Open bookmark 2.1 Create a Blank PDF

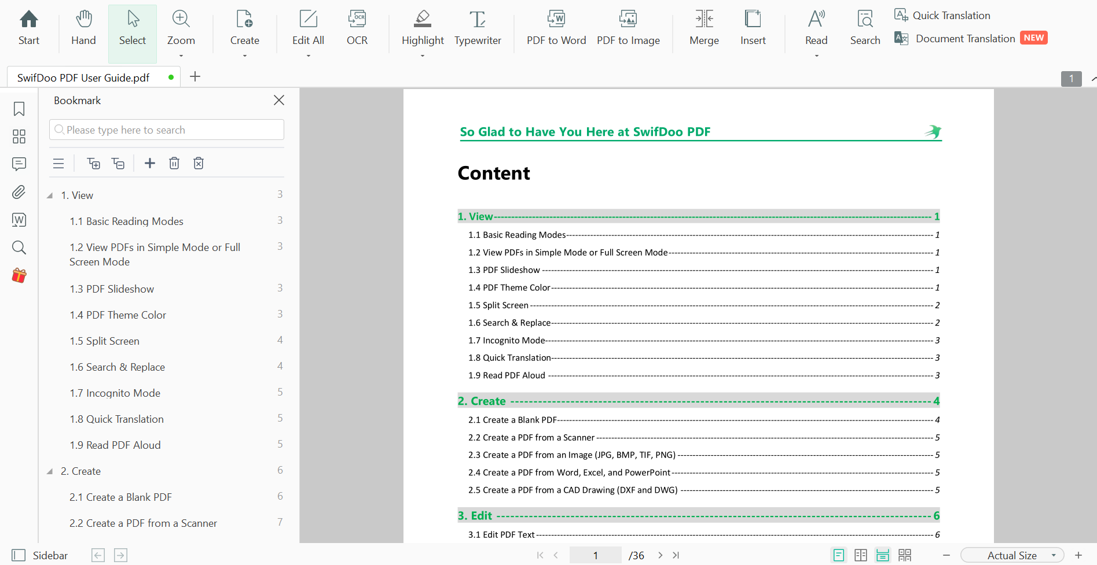(120, 497)
